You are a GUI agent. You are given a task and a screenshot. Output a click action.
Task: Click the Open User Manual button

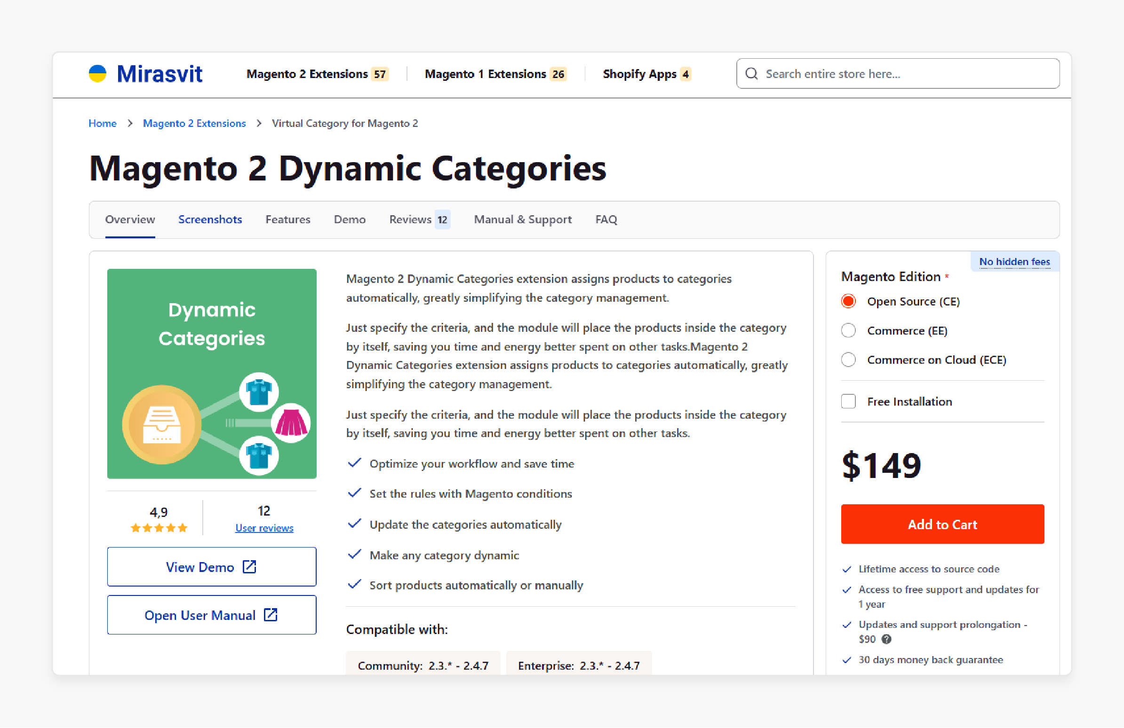tap(212, 615)
